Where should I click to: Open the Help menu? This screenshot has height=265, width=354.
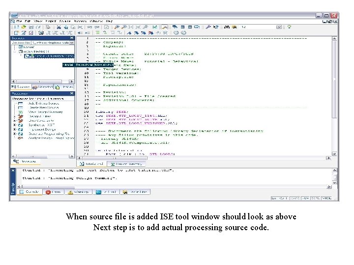pyautogui.click(x=109, y=21)
